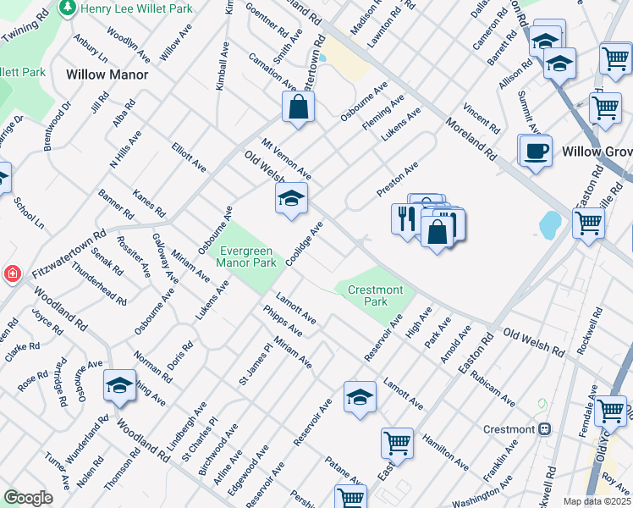Click Arnold Ave street label
This screenshot has height=508, width=633.
(x=456, y=345)
